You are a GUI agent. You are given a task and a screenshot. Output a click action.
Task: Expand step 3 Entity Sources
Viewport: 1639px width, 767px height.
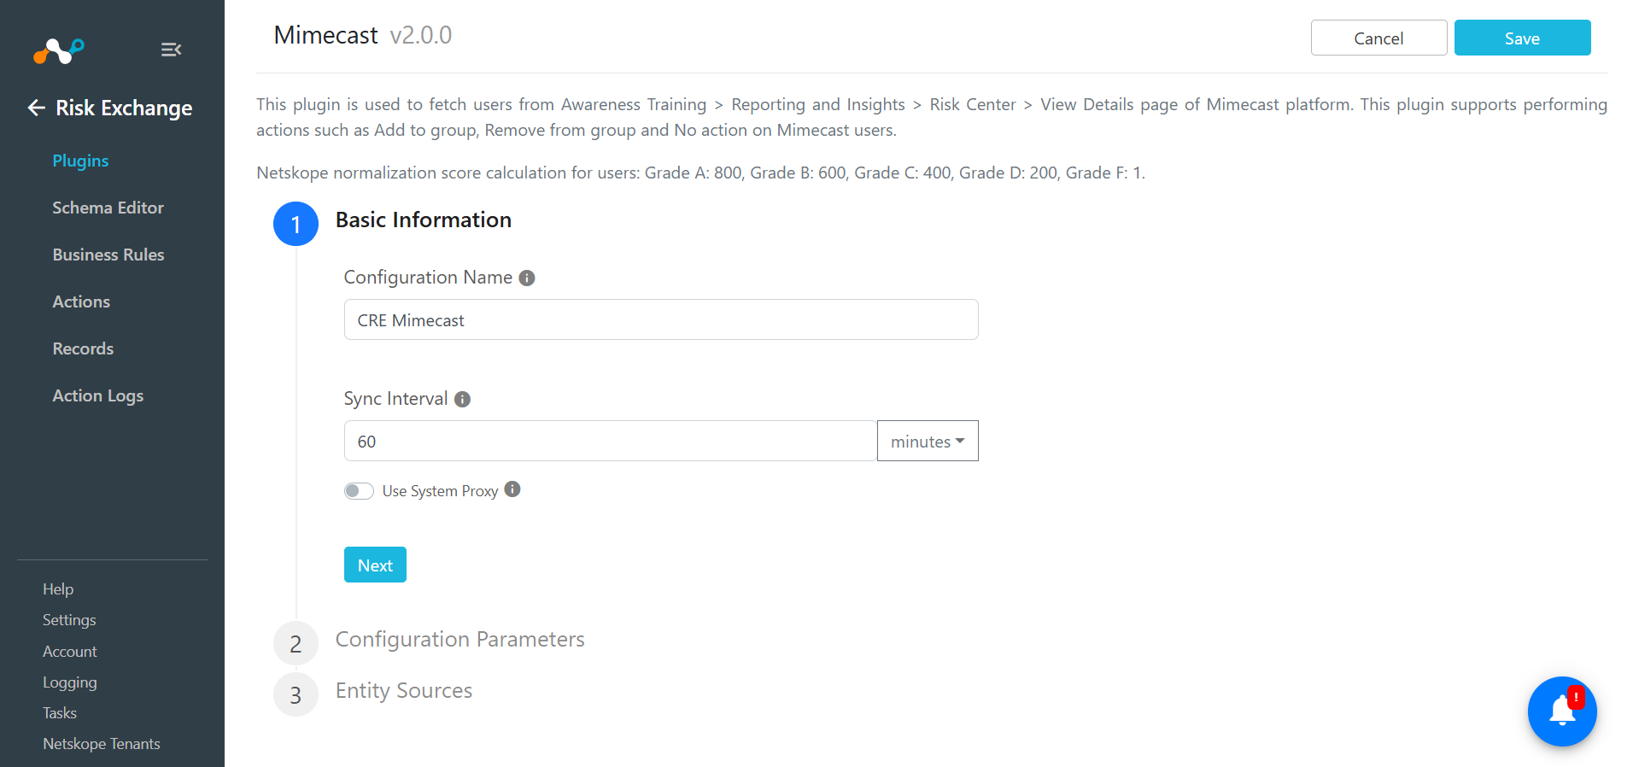(x=403, y=691)
